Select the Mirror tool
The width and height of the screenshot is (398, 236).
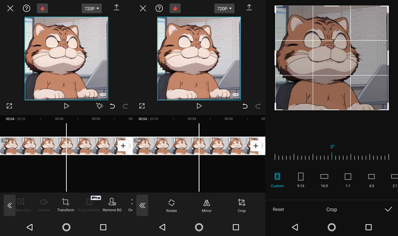[x=206, y=206]
